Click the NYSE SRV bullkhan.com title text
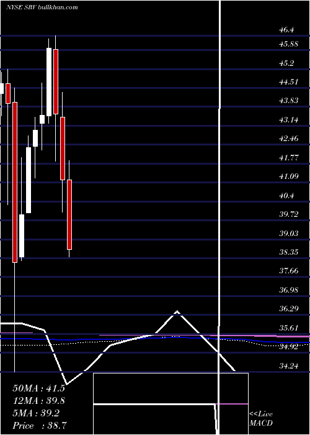The image size is (310, 435). coord(42,7)
